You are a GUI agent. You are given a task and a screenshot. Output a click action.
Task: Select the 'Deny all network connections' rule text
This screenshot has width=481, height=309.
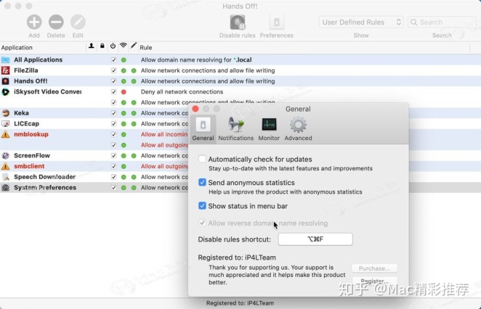click(x=182, y=91)
